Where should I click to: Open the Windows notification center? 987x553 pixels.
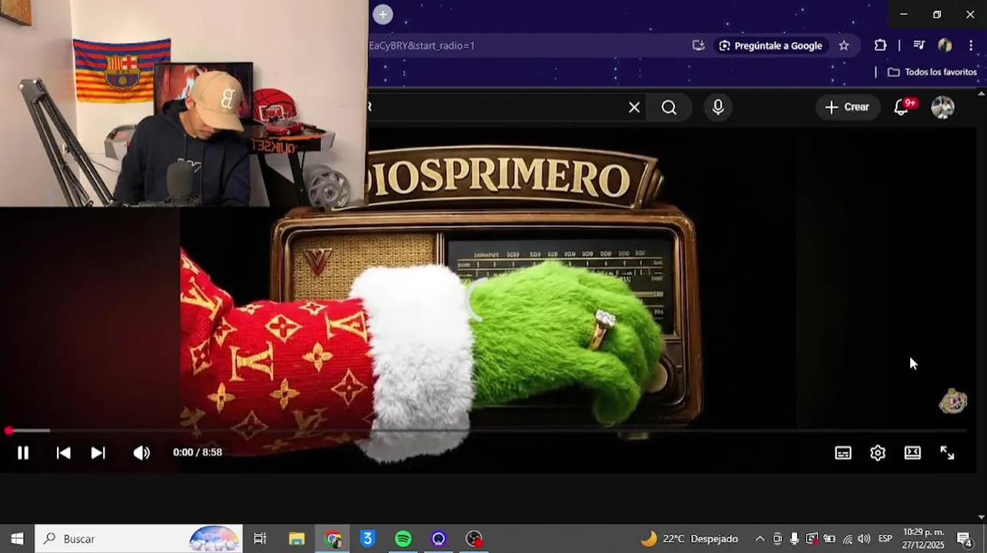(x=965, y=538)
